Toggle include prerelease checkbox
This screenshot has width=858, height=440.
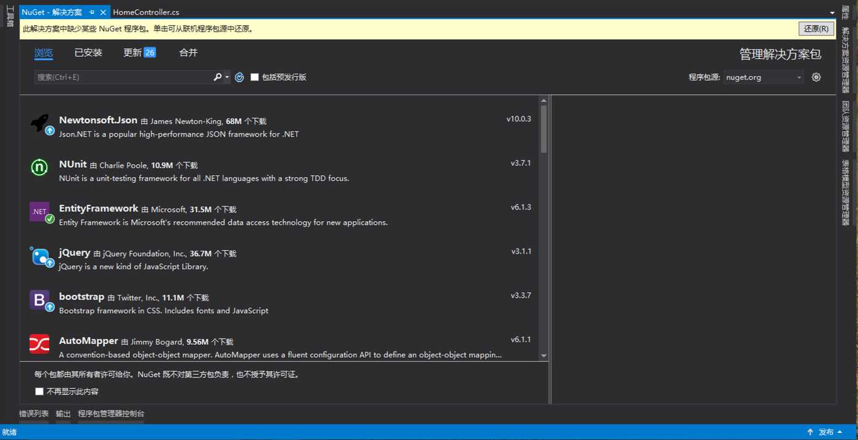coord(255,77)
